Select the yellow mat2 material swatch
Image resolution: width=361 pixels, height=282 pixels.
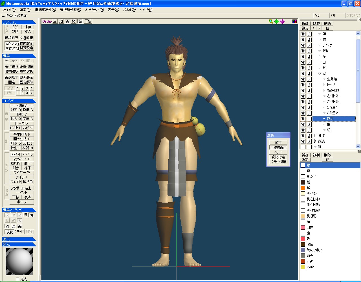[x=303, y=267]
